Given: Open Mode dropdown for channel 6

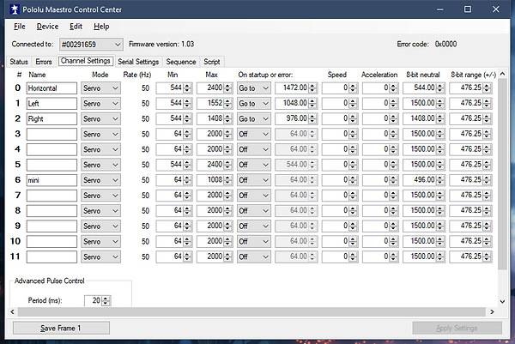Looking at the screenshot, I should point(100,180).
